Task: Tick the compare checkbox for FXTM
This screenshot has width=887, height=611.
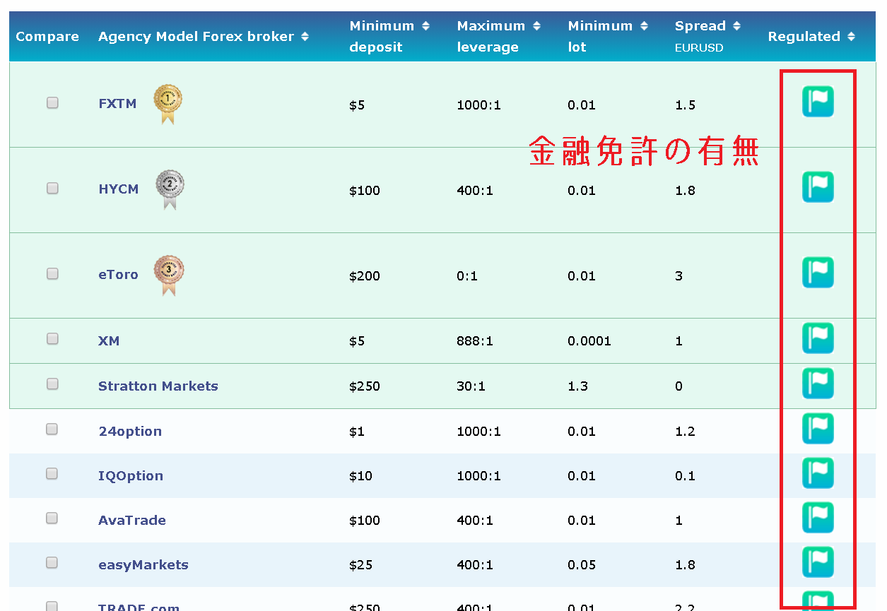Action: (x=52, y=103)
